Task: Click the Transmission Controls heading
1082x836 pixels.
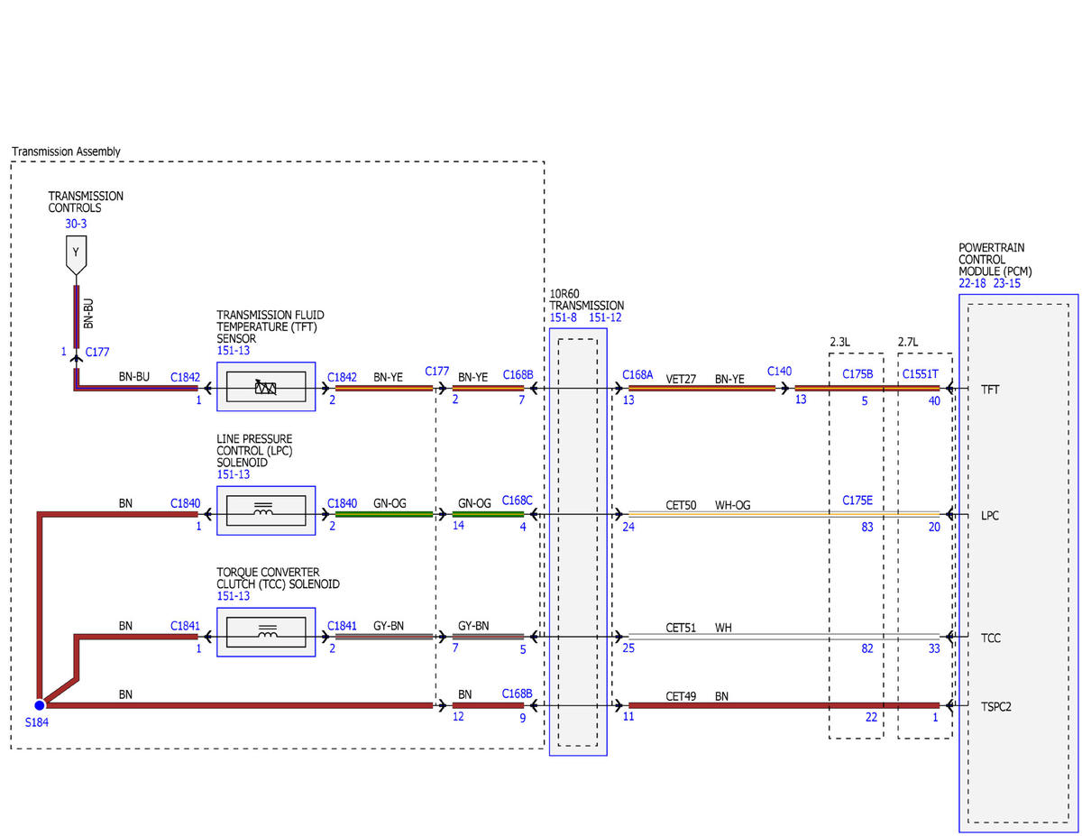Action: (x=86, y=202)
